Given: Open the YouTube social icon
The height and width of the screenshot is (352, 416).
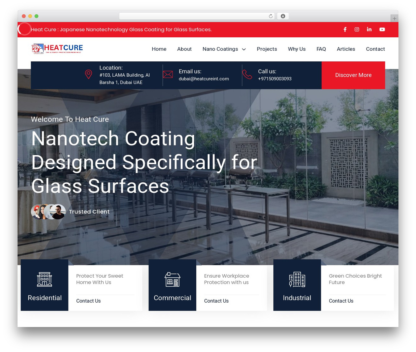Looking at the screenshot, I should [382, 29].
